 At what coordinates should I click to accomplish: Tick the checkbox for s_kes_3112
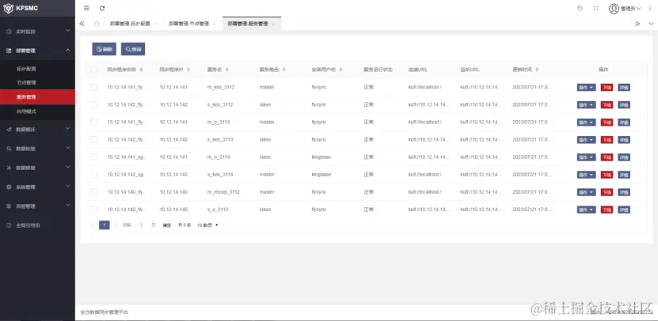click(94, 104)
